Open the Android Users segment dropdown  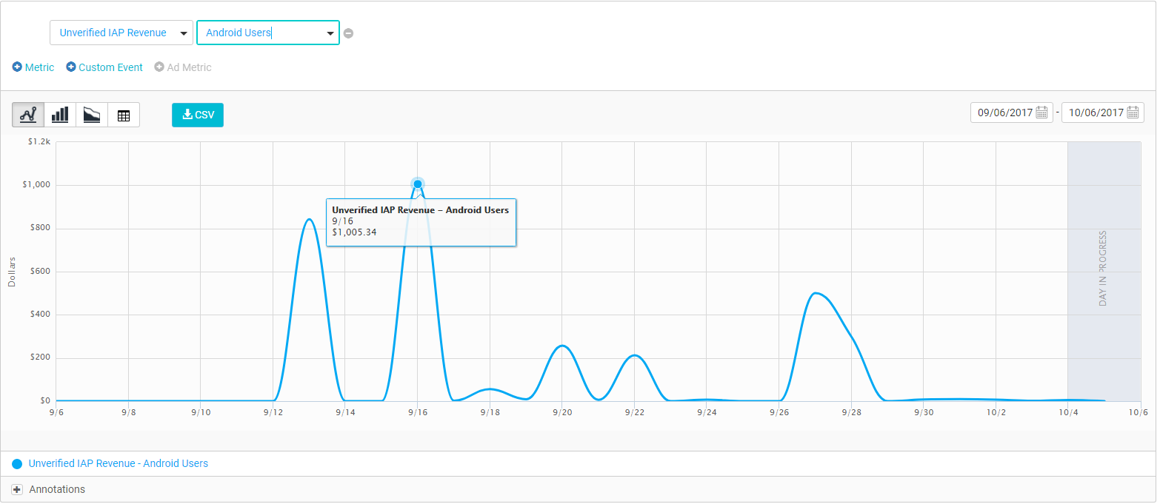(x=267, y=33)
